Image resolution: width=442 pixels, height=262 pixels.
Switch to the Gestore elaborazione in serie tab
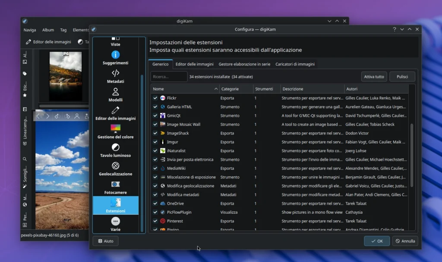pos(244,64)
